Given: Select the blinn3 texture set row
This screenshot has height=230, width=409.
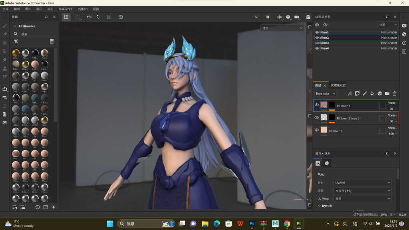Looking at the screenshot, I should (x=356, y=43).
